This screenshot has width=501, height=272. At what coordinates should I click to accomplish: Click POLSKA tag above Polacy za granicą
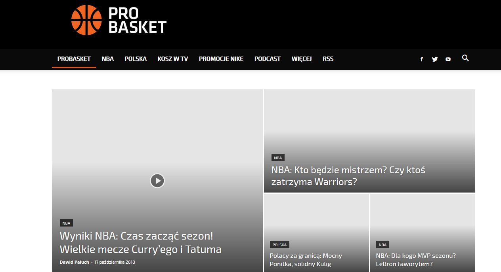click(x=280, y=245)
